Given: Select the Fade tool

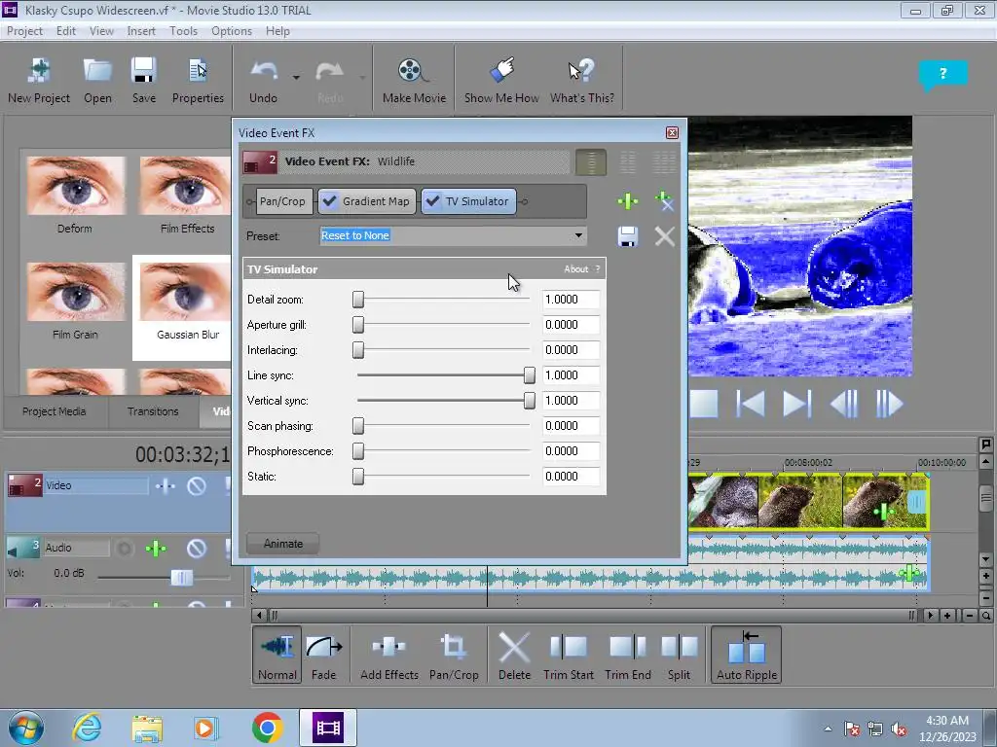Looking at the screenshot, I should [x=323, y=655].
